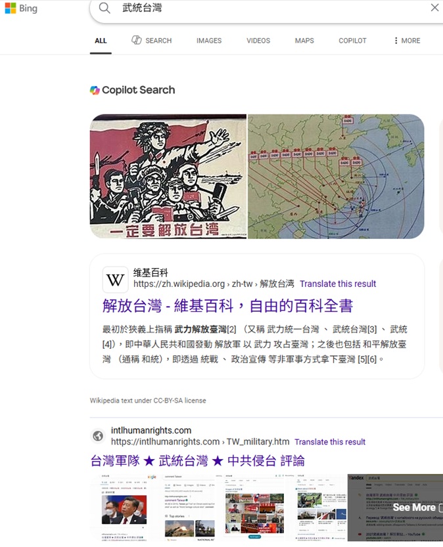
Task: Click Translate this result for Wikipedia
Action: (338, 284)
